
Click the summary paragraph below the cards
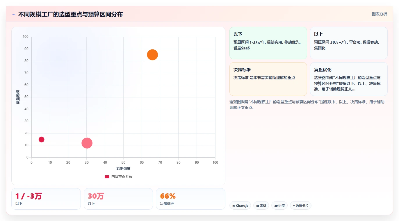point(307,105)
